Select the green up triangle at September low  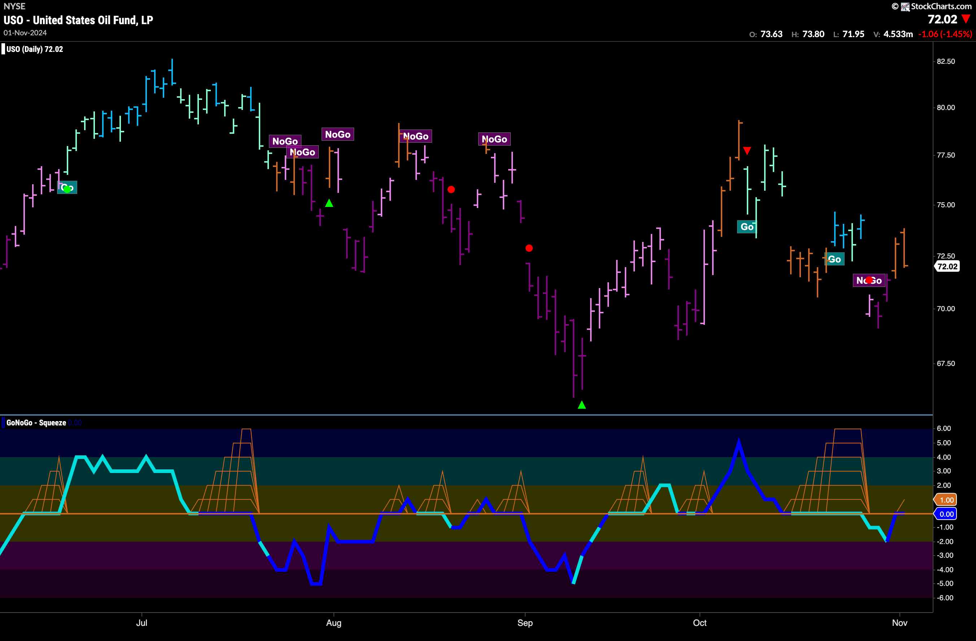pos(581,405)
